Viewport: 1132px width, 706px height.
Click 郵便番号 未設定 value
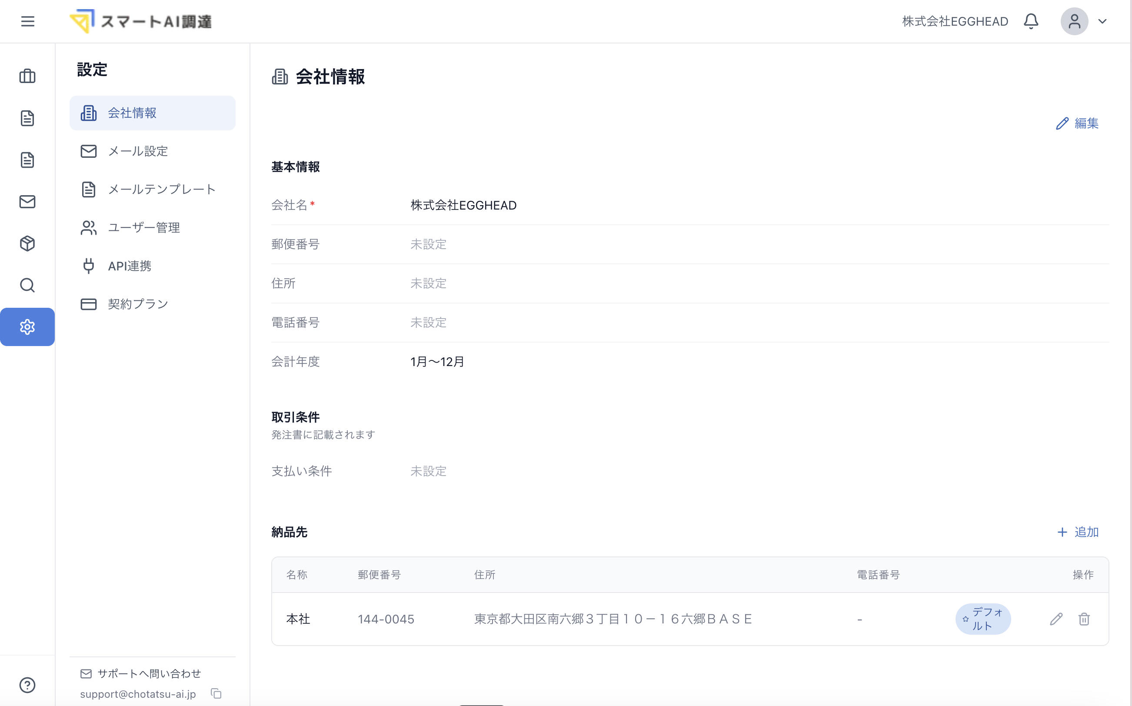pos(429,244)
